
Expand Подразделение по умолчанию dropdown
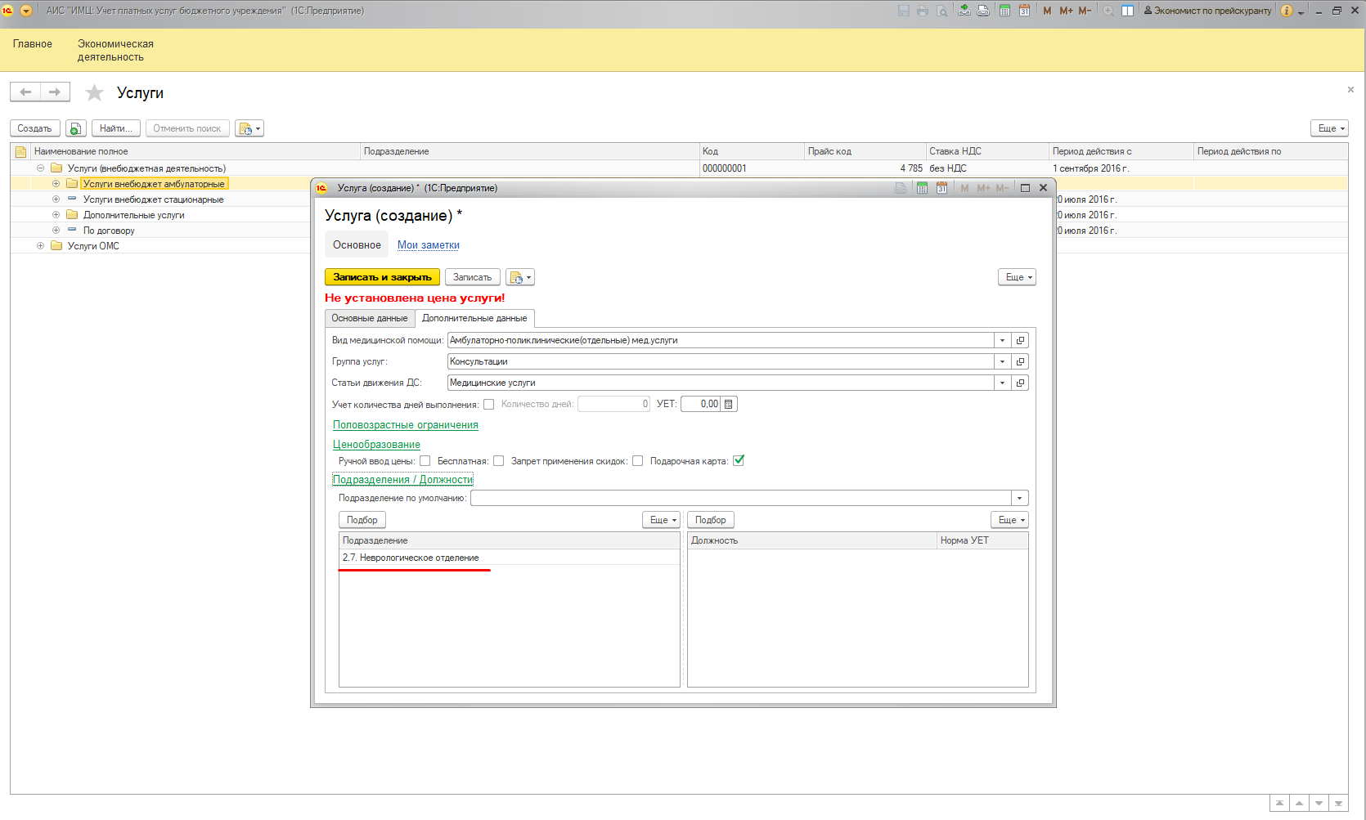pyautogui.click(x=1019, y=498)
